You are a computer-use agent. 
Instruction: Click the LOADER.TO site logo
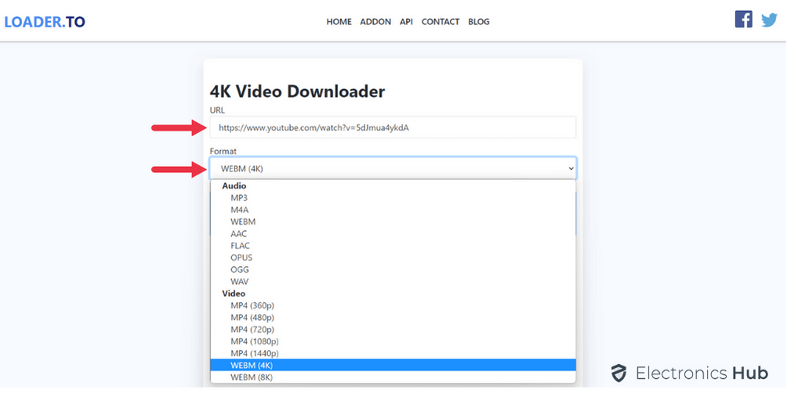(x=45, y=22)
